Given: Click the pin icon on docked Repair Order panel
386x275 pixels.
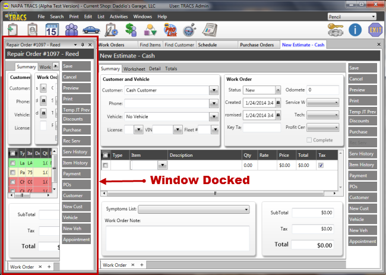Looking at the screenshot, I should click(x=83, y=45).
